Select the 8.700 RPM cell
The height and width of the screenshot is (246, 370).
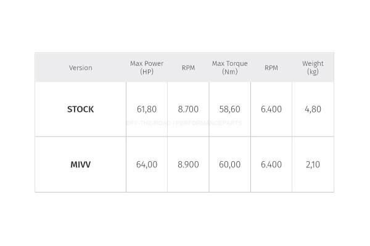[x=188, y=109]
